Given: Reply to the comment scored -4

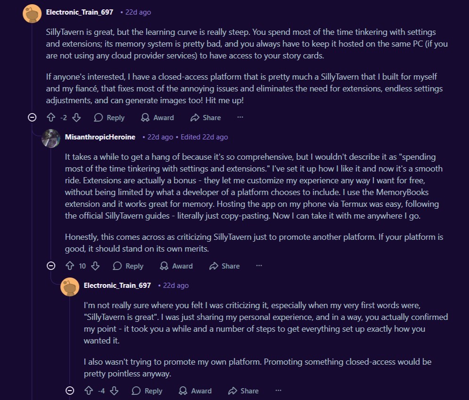Looking at the screenshot, I should (147, 391).
